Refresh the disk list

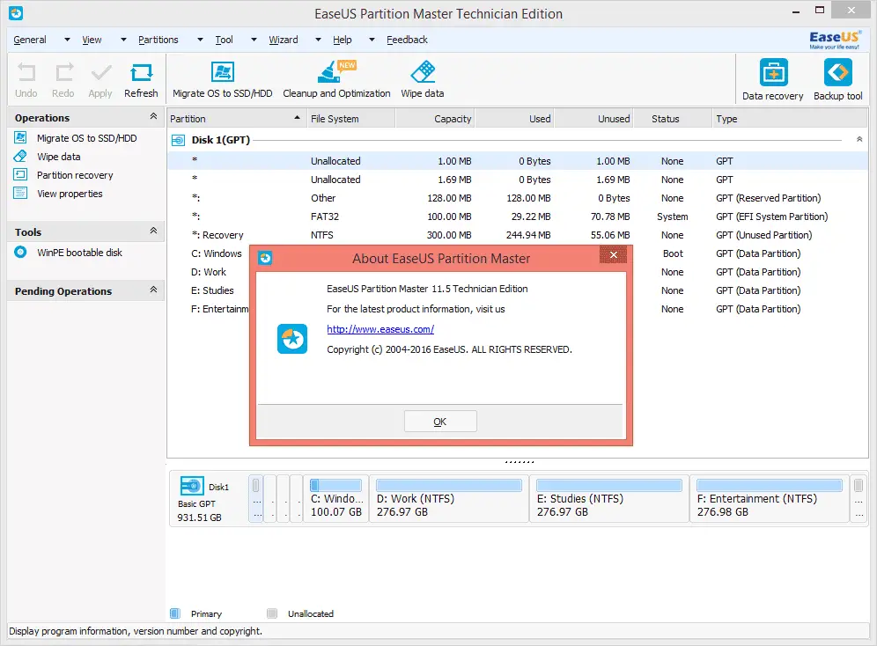coord(141,80)
